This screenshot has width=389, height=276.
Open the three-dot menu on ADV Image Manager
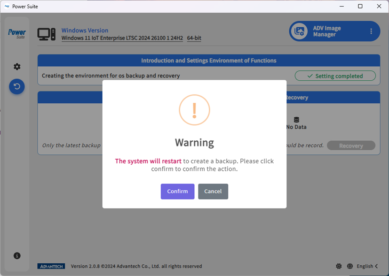tap(371, 31)
